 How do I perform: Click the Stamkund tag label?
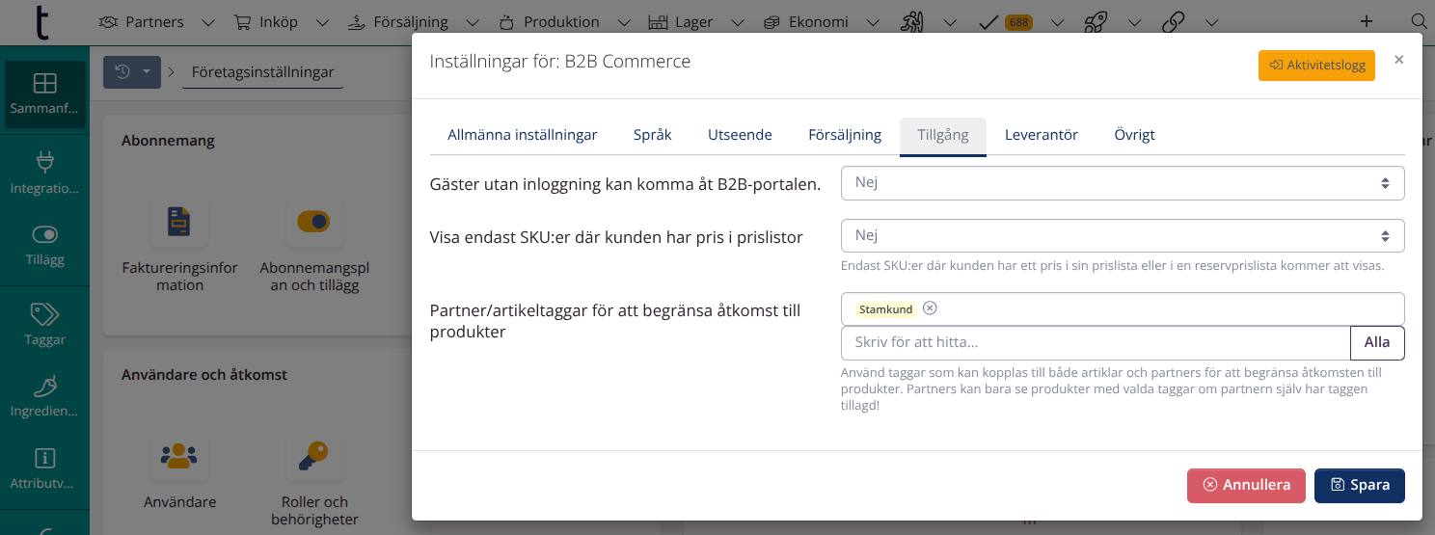point(885,309)
